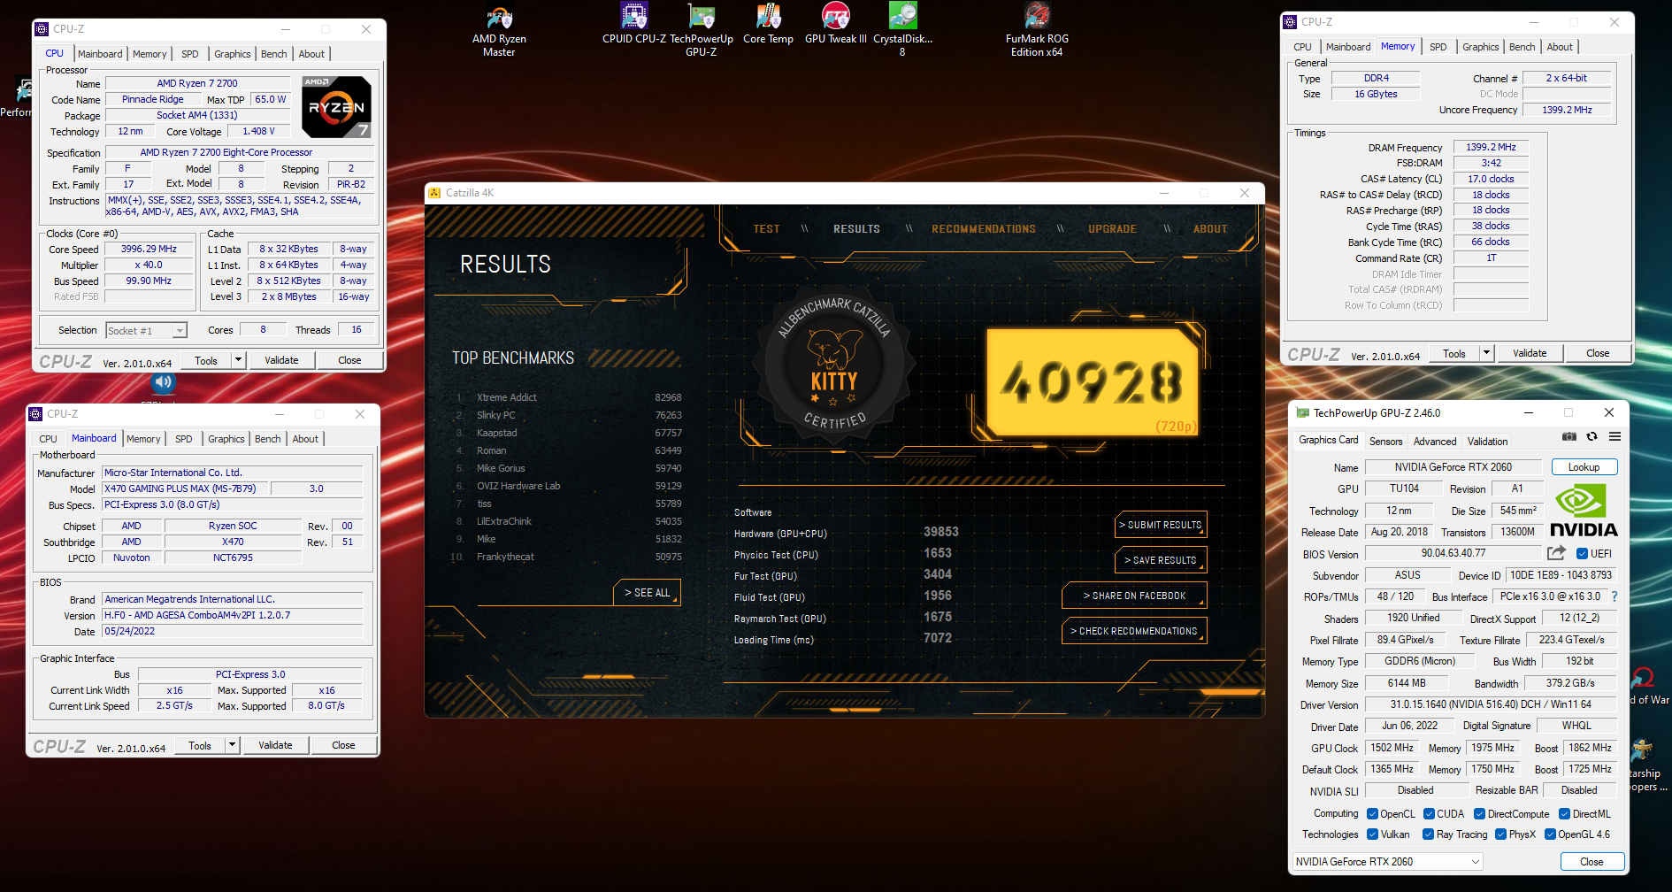Toggle CUDA checkbox in GPU-Z
This screenshot has height=892, width=1672.
[1429, 814]
